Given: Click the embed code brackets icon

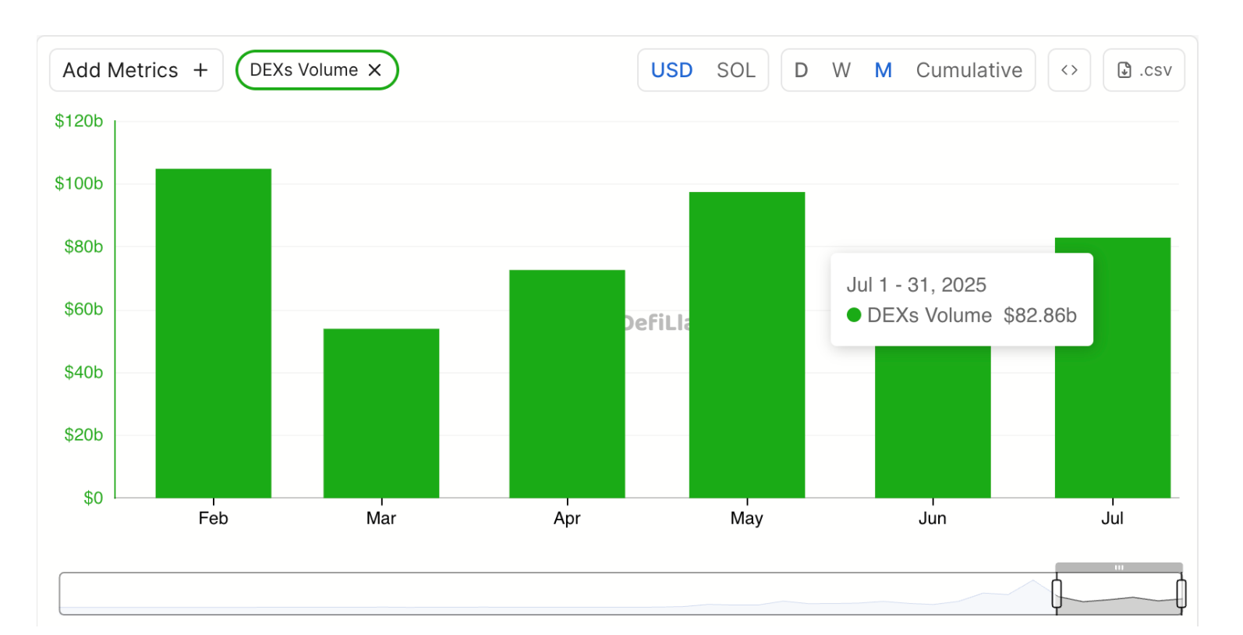Looking at the screenshot, I should click(x=1068, y=70).
